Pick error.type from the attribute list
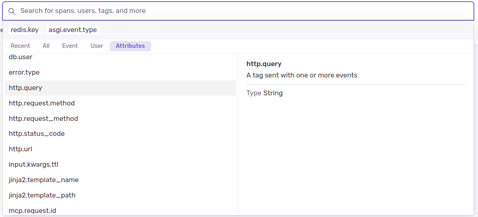 click(x=24, y=72)
